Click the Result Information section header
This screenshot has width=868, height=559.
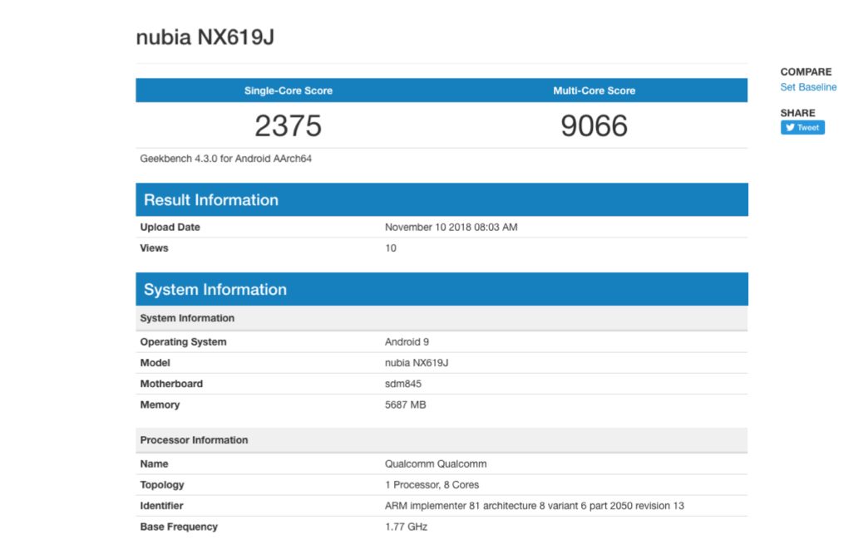[x=211, y=200]
